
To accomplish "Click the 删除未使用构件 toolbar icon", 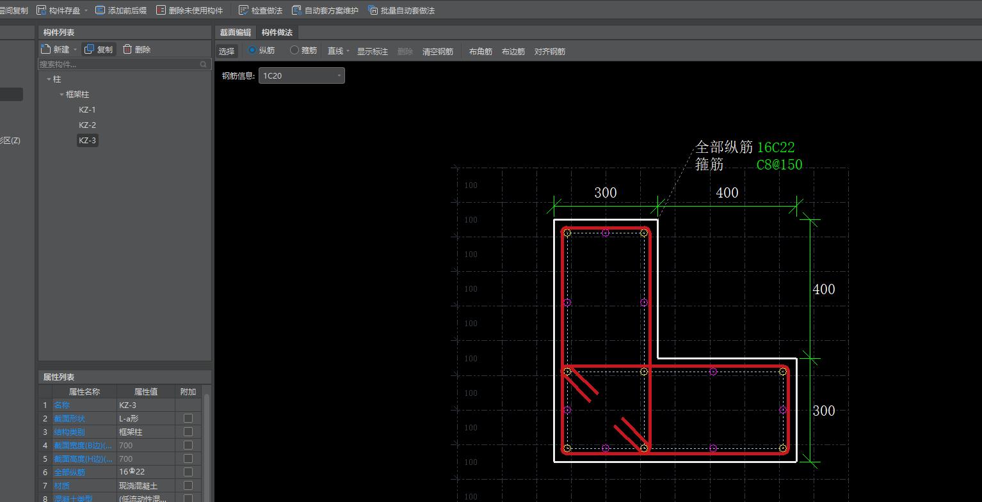I will (161, 10).
